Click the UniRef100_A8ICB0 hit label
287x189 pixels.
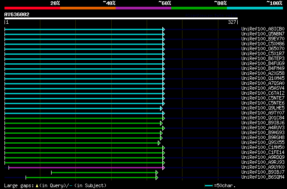(263, 29)
